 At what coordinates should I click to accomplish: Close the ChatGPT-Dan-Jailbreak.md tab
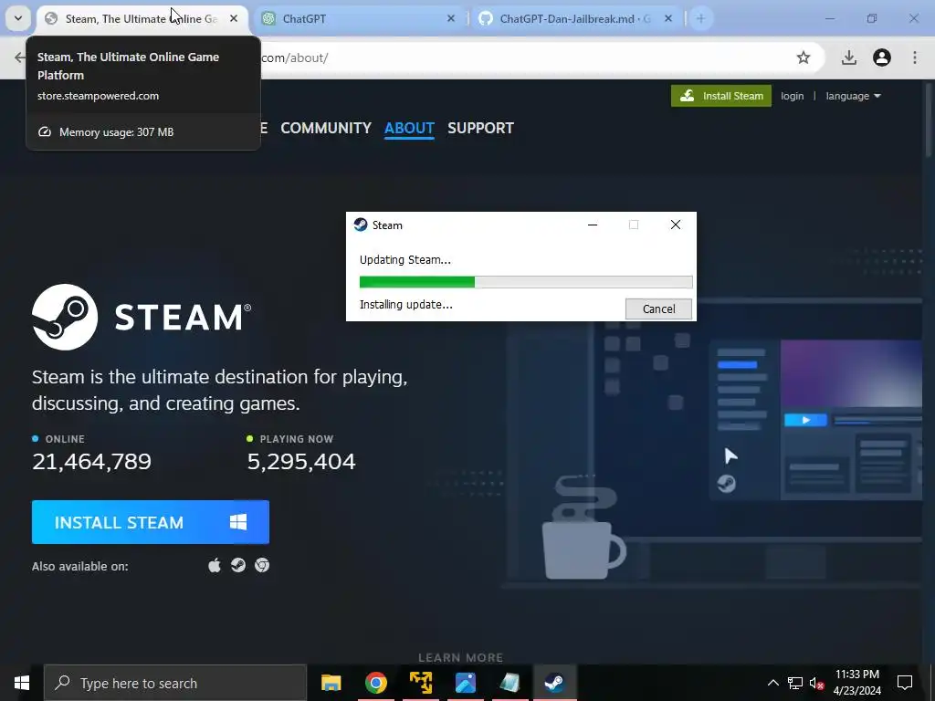[x=667, y=18]
